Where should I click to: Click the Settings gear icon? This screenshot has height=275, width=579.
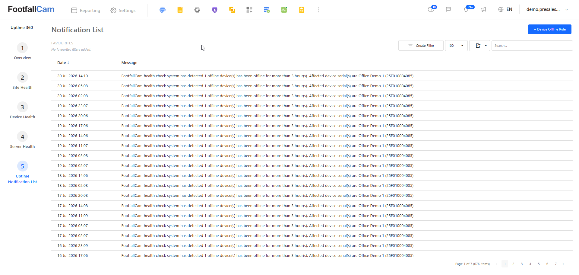(113, 11)
